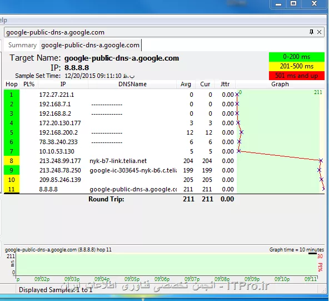
Task: Click the green 0-200 ms legend
Action: (297, 57)
